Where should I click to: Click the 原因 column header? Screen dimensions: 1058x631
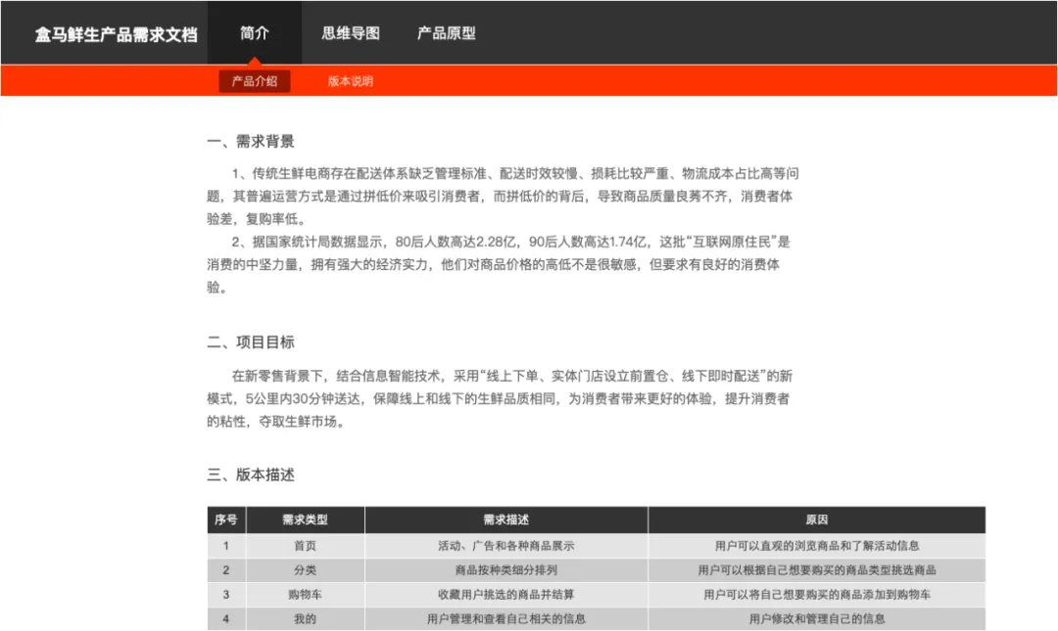[816, 519]
